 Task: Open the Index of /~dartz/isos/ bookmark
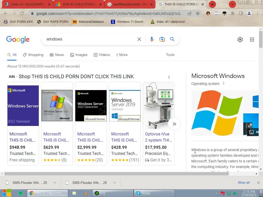pos(168,22)
